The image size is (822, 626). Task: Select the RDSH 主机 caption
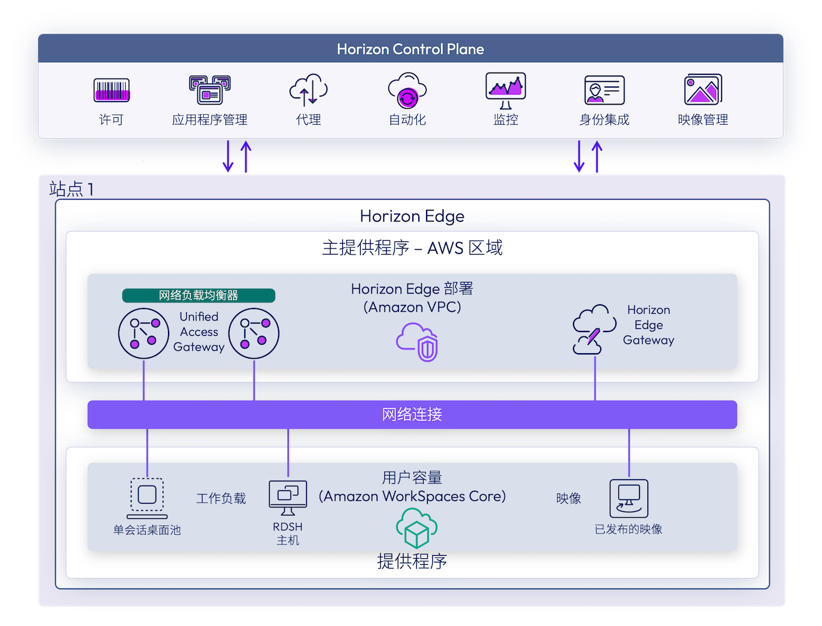288,533
